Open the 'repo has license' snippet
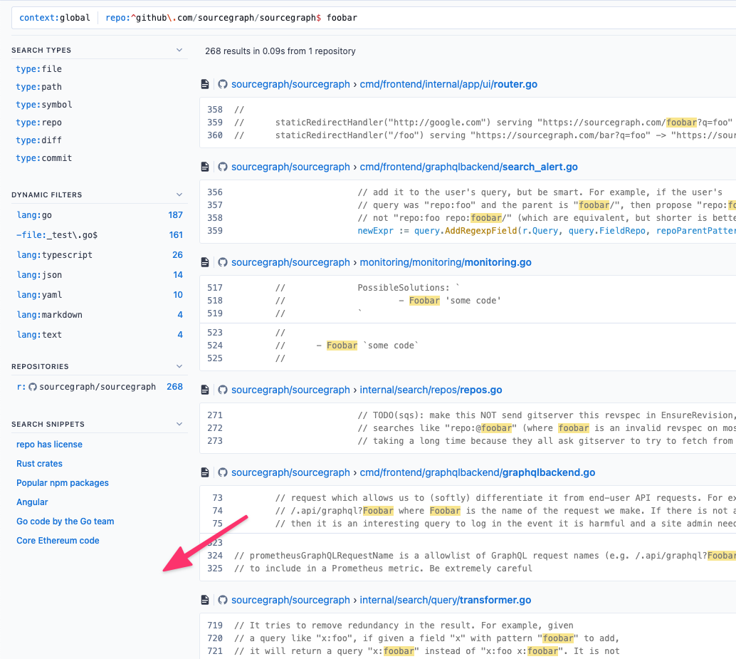This screenshot has width=736, height=659. 49,445
